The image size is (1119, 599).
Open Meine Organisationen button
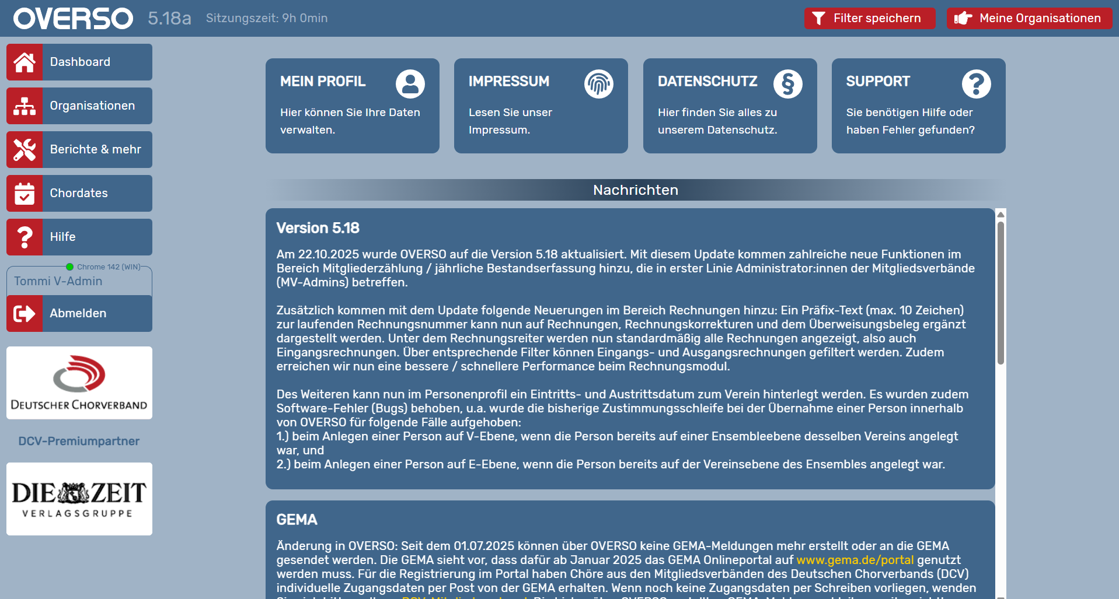pyautogui.click(x=1029, y=19)
